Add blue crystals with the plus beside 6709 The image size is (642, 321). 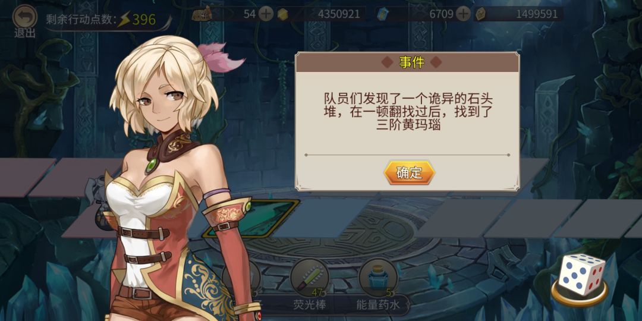click(x=463, y=14)
